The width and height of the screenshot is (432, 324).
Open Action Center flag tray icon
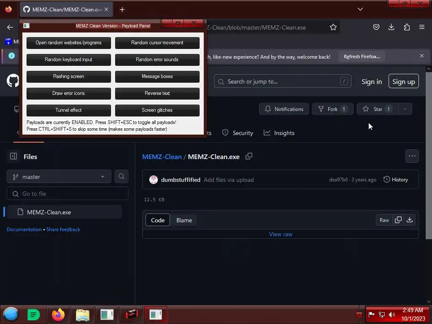(x=371, y=314)
